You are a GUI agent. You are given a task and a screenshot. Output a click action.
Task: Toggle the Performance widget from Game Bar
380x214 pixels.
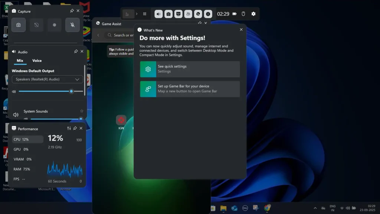(178, 14)
